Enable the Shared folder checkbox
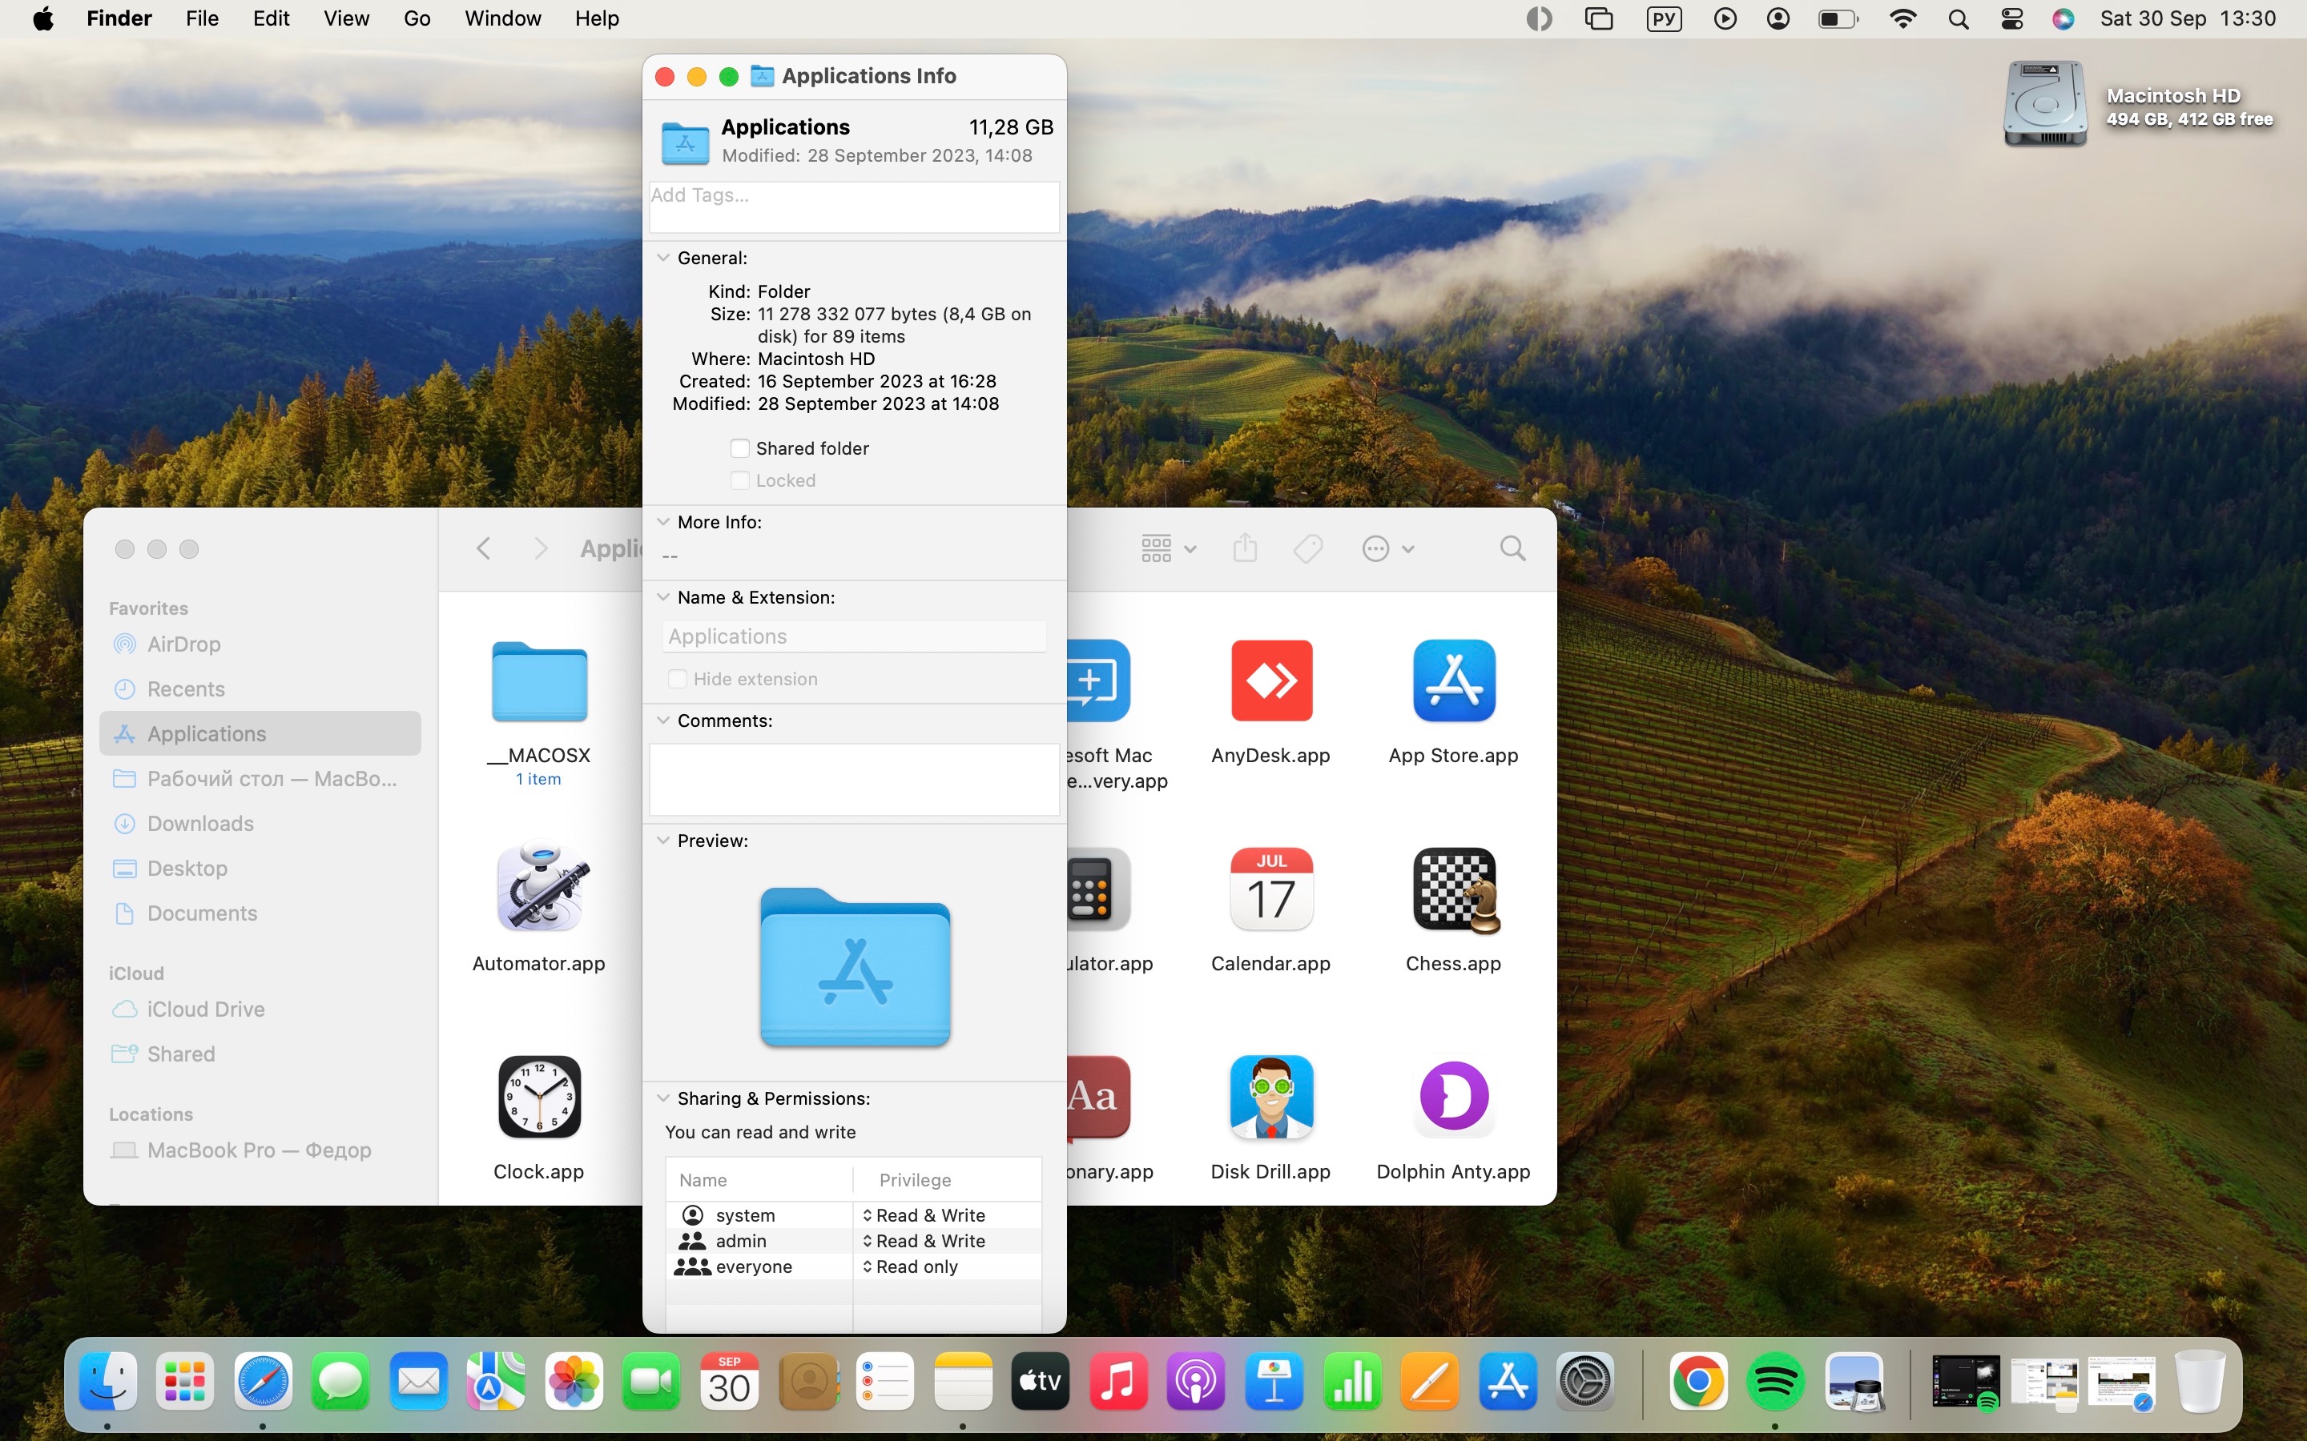Viewport: 2307px width, 1441px height. click(x=740, y=448)
